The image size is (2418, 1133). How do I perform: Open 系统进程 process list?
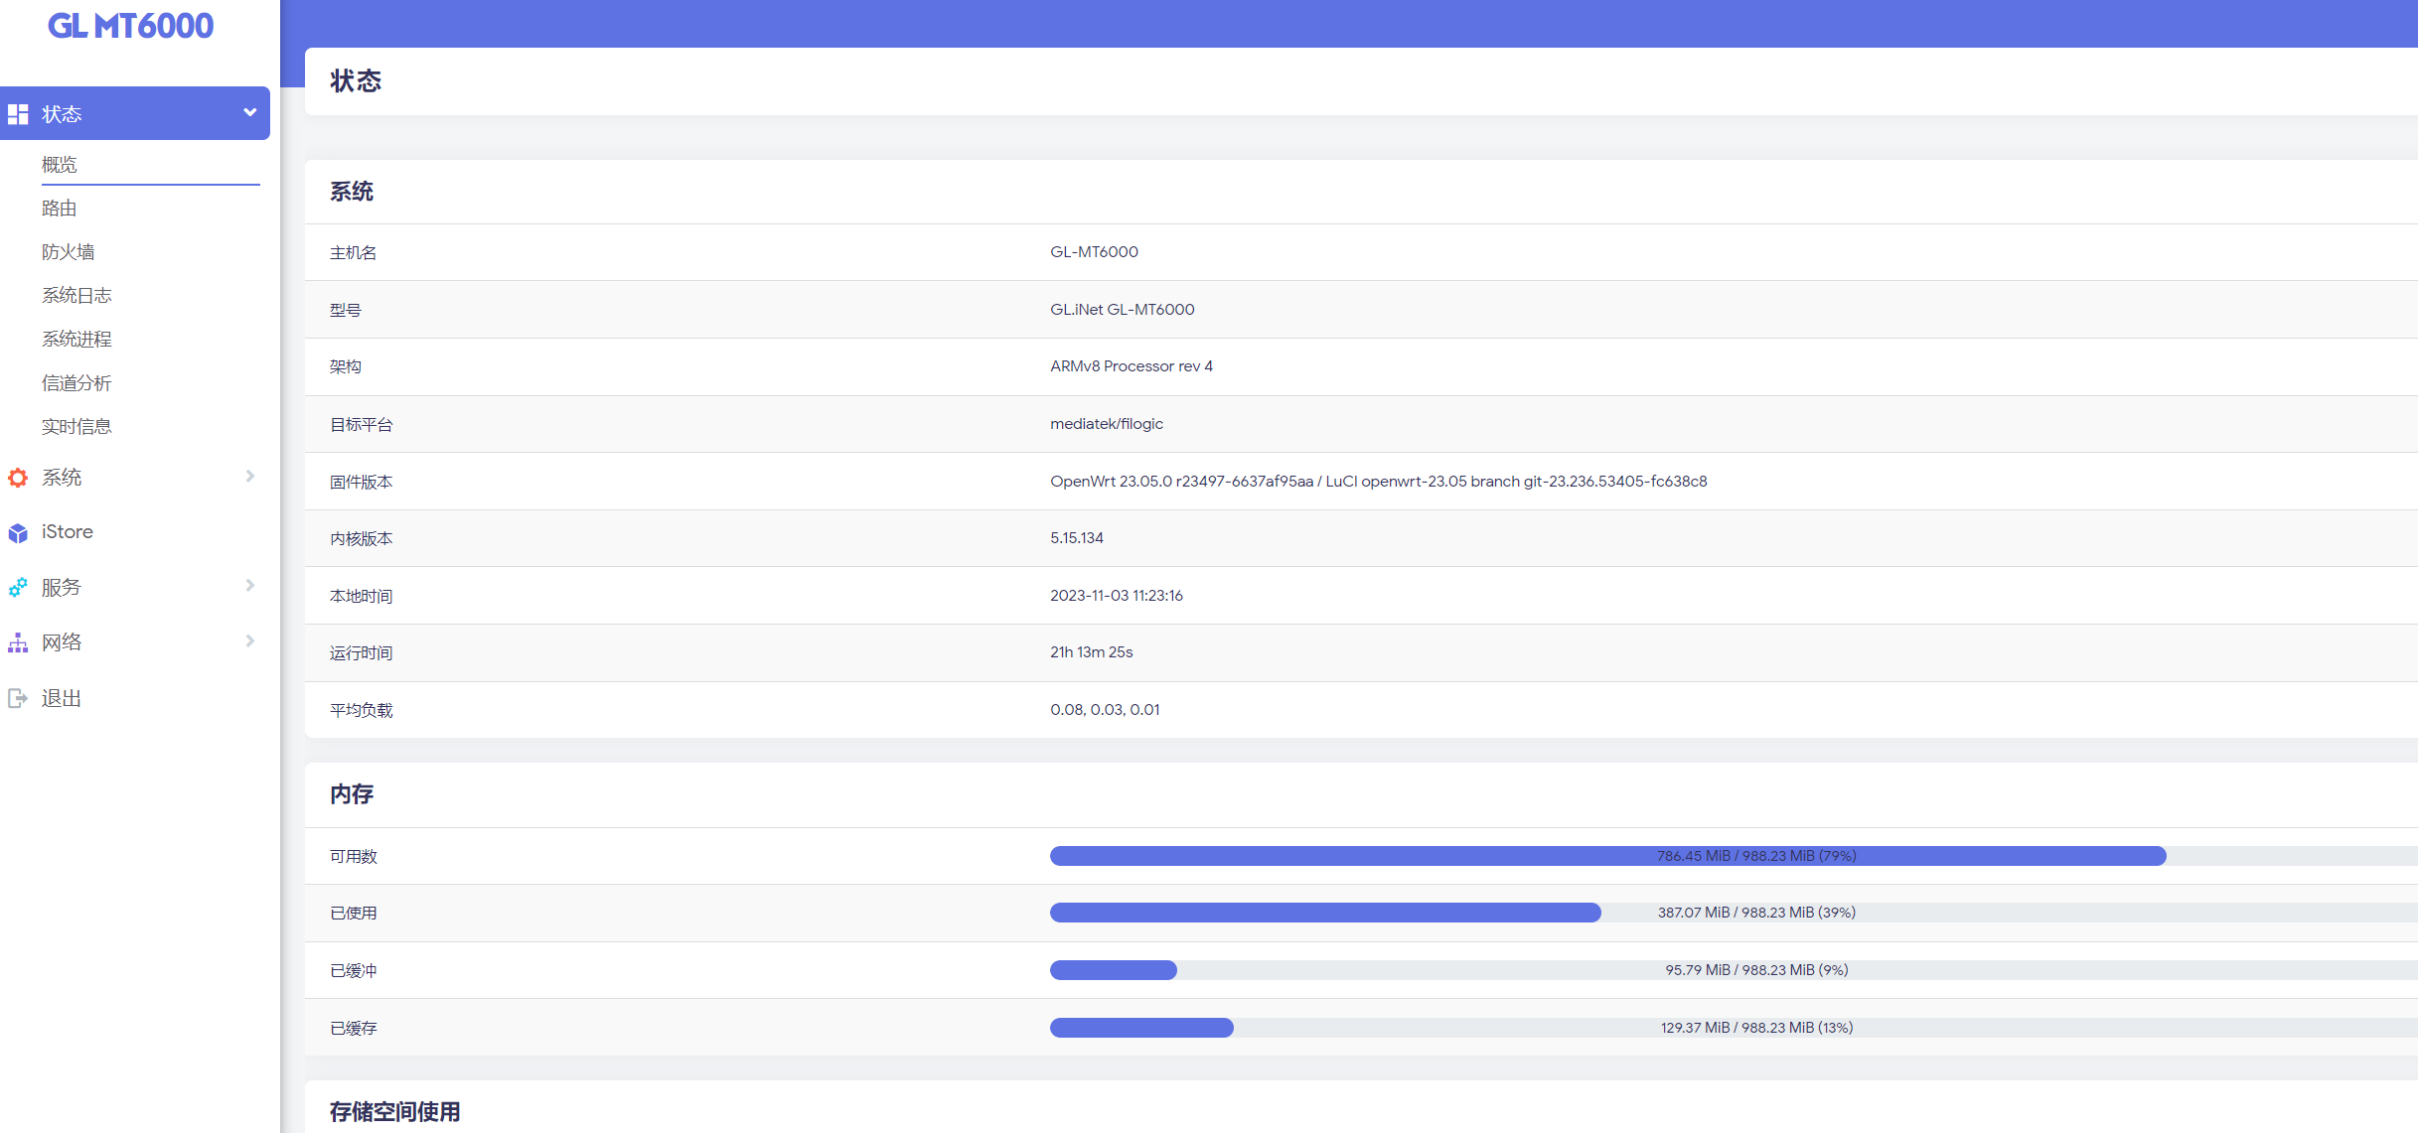pos(76,340)
